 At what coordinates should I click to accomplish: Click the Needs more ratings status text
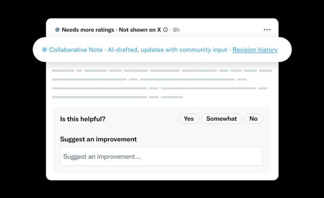click(x=88, y=30)
